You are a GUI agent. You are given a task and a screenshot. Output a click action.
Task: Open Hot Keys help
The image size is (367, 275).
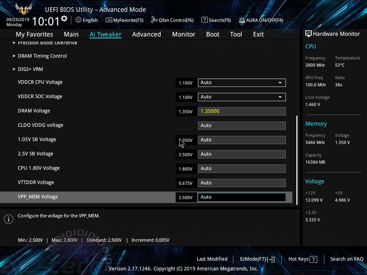tap(302, 259)
